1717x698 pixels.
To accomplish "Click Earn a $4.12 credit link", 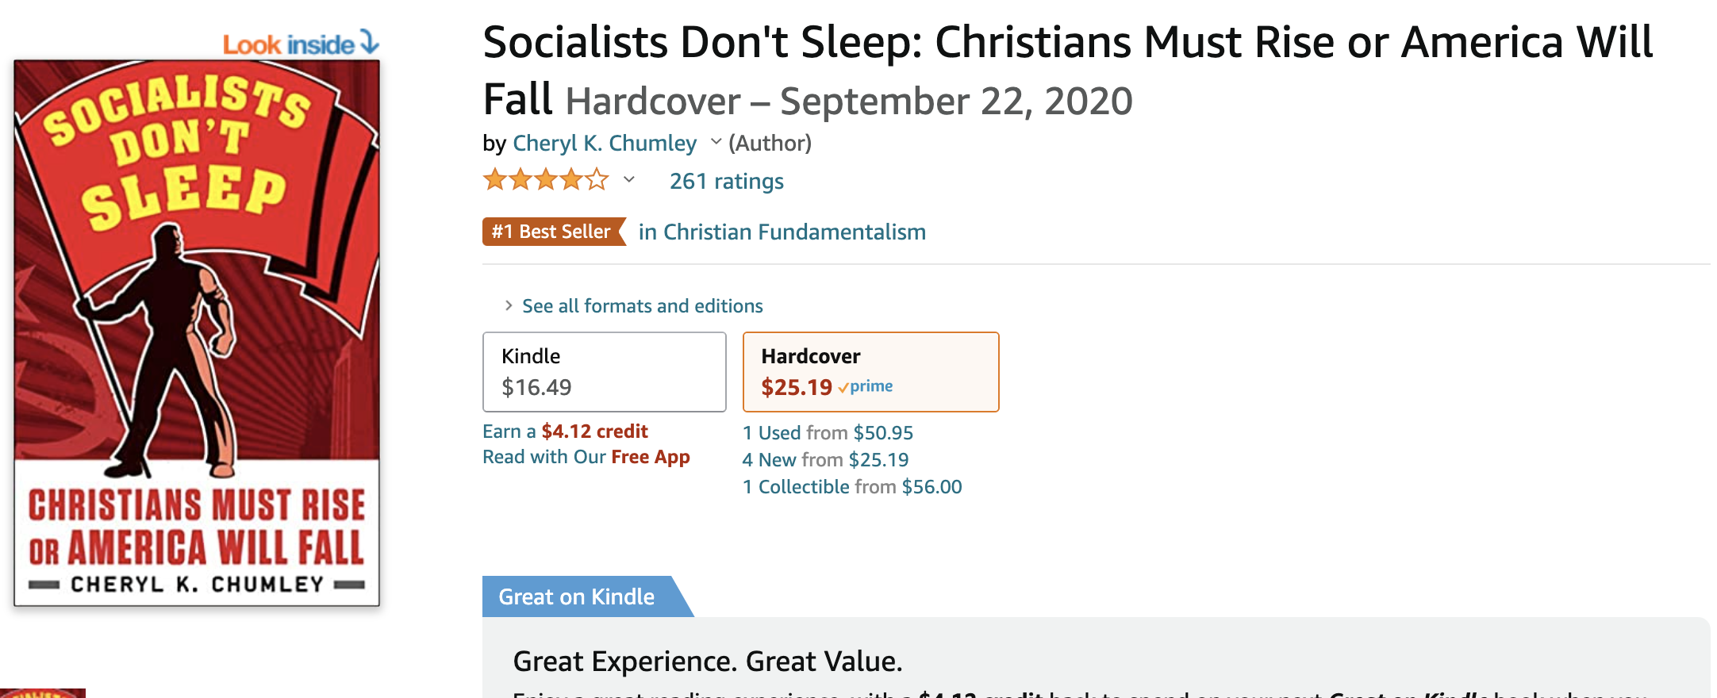I will point(565,431).
